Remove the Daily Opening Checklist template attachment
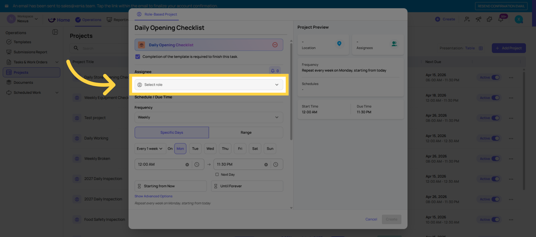This screenshot has height=237, width=536. coord(275,45)
